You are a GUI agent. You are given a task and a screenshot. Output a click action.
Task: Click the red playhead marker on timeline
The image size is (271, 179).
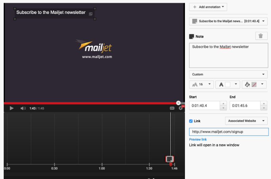[x=171, y=164]
